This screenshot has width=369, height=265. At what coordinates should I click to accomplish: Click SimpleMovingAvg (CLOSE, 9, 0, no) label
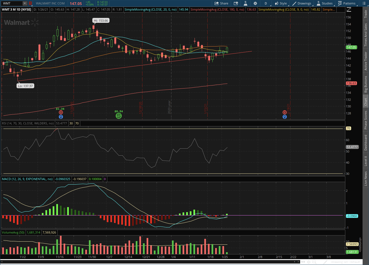point(284,10)
